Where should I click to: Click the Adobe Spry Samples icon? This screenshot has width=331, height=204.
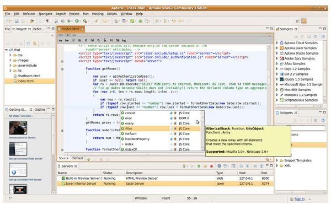pos(281,58)
